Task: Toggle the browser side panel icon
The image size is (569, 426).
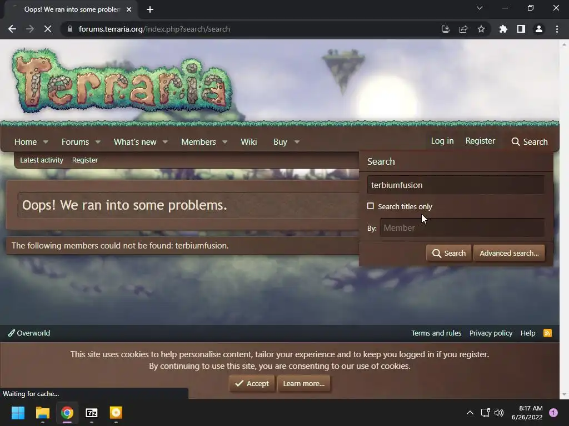Action: [x=521, y=29]
